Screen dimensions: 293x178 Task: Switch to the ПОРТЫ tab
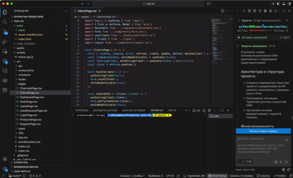tap(172, 110)
